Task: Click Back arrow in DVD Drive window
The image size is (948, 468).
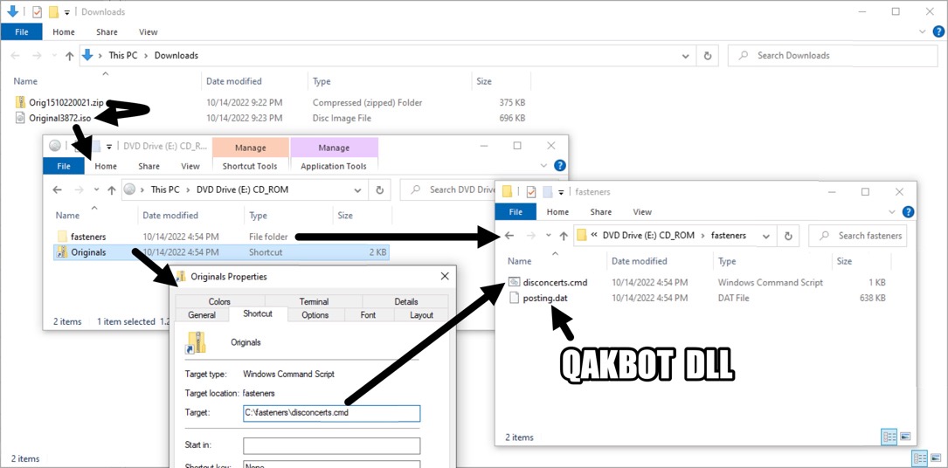Action: pos(58,189)
